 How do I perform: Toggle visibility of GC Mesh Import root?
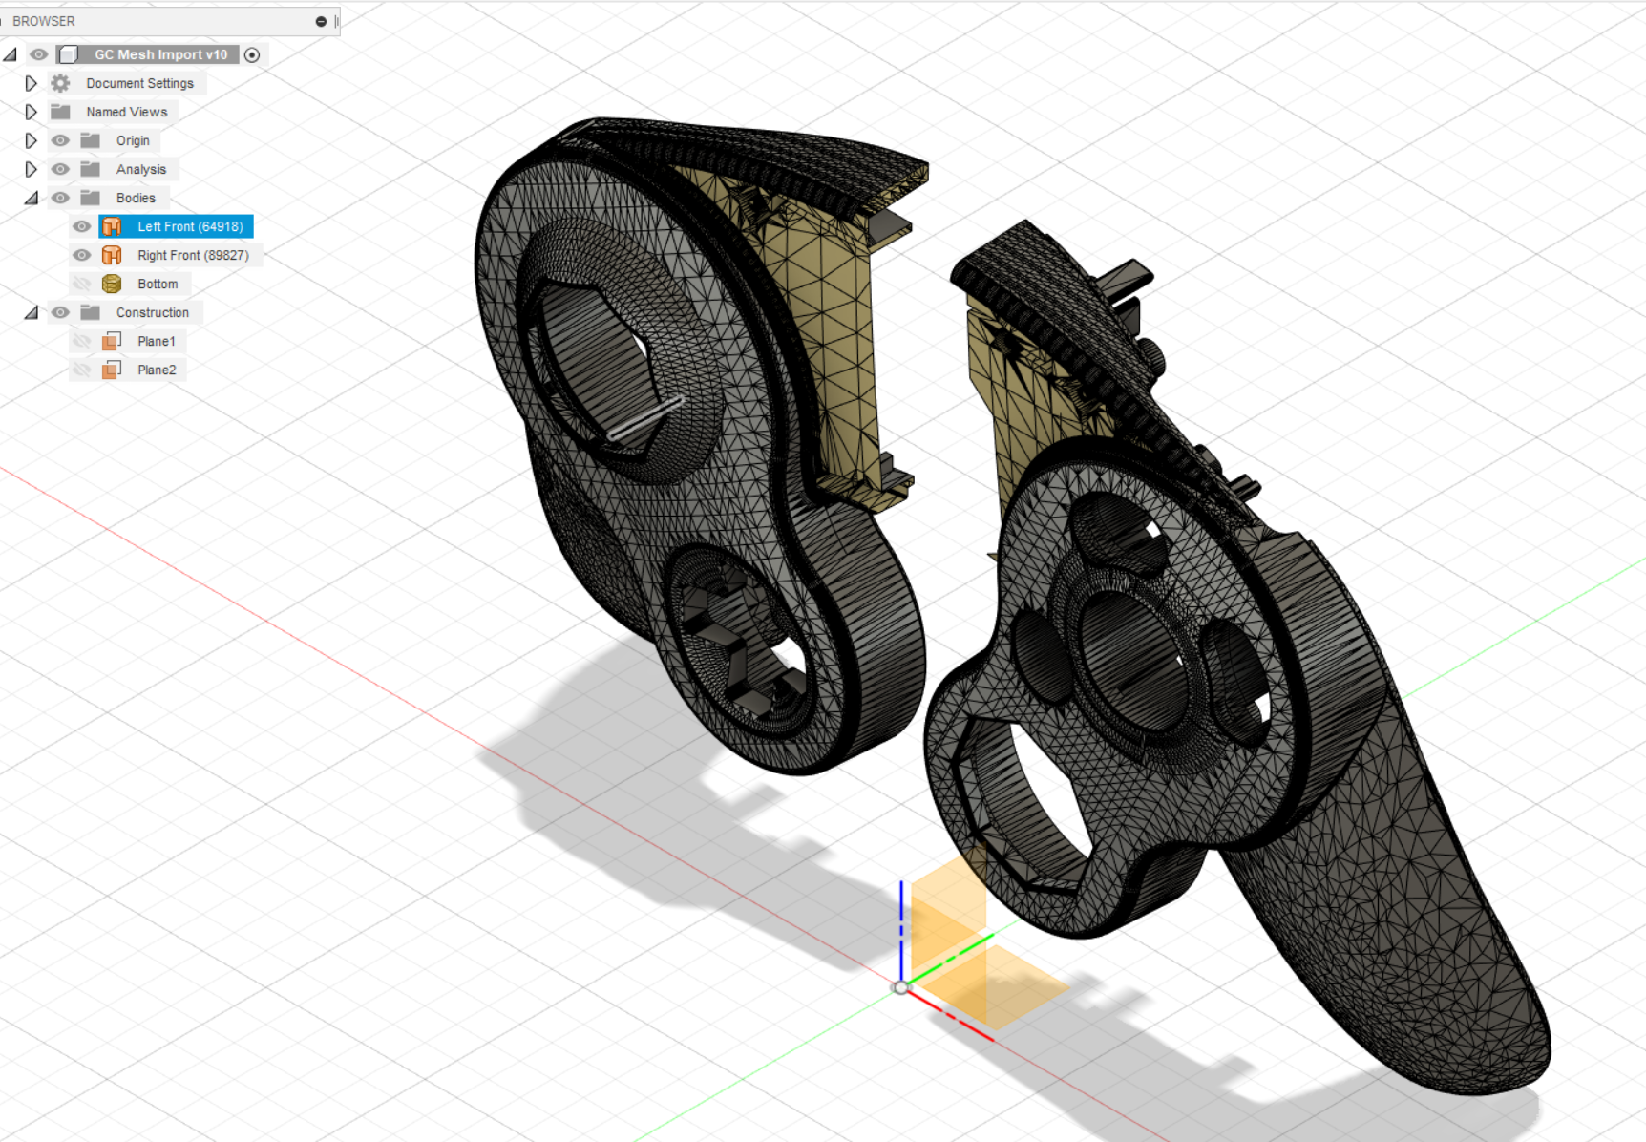point(38,54)
